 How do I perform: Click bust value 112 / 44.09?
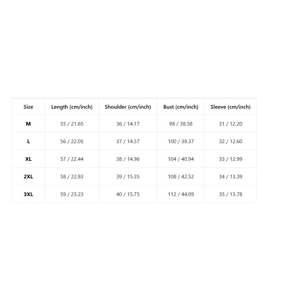(181, 194)
